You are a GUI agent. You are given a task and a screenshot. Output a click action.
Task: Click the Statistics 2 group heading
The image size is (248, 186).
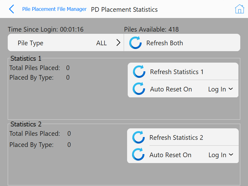tap(26, 124)
